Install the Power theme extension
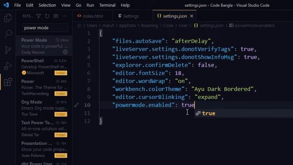Screen dimensions: 293x165 pyautogui.click(x=61, y=93)
